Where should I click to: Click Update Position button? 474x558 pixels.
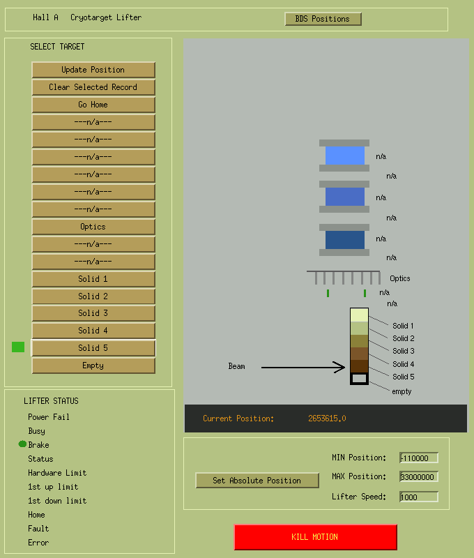coord(93,70)
